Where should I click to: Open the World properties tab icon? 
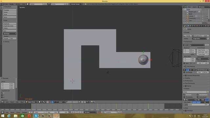pyautogui.click(x=195, y=26)
